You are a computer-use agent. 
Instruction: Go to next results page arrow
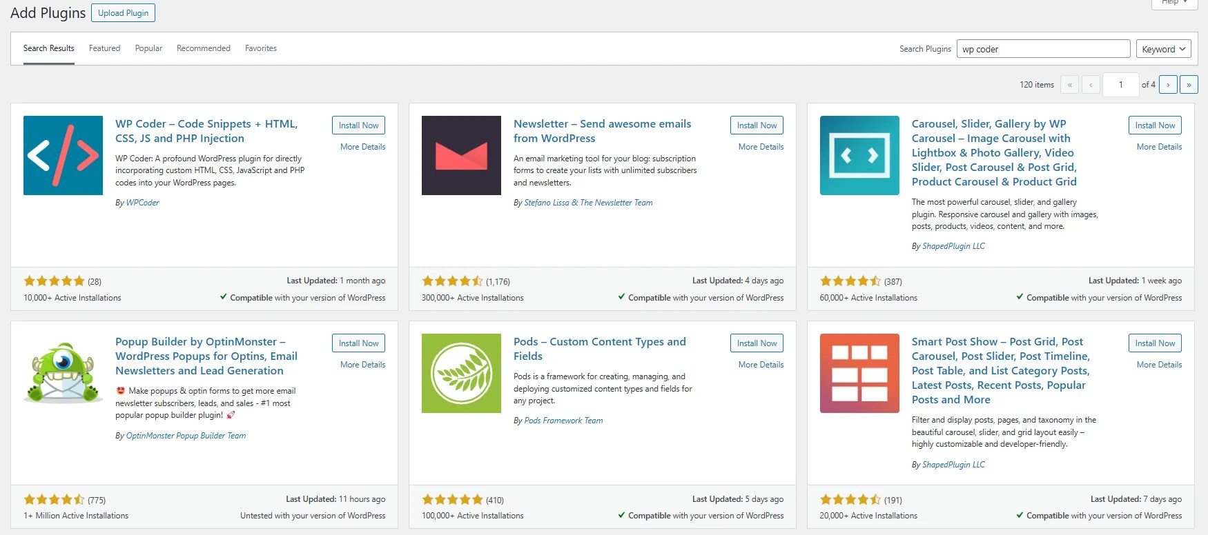[x=1168, y=85]
